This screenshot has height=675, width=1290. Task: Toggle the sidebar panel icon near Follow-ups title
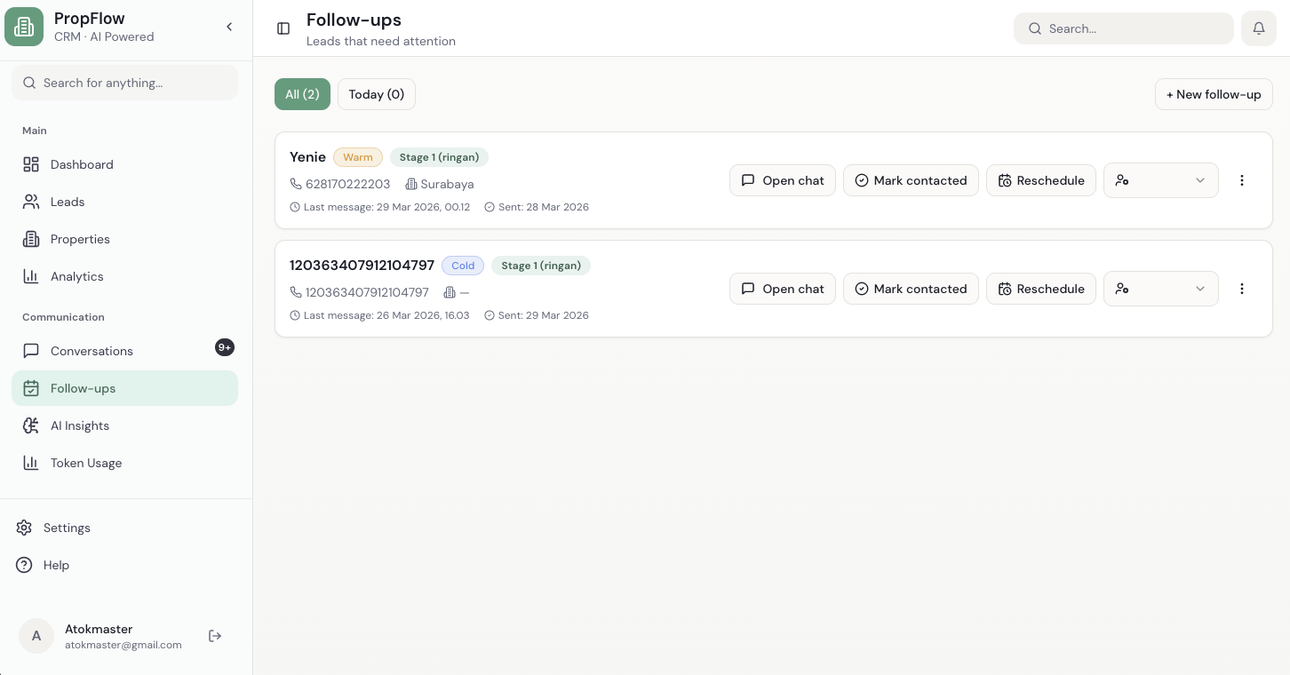point(283,28)
